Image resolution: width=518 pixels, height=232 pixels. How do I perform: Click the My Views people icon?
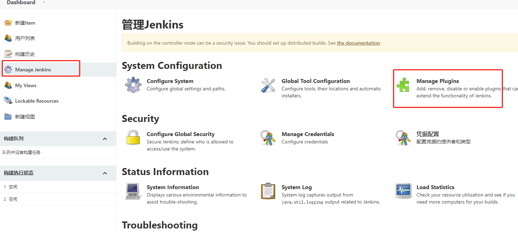pyautogui.click(x=8, y=85)
